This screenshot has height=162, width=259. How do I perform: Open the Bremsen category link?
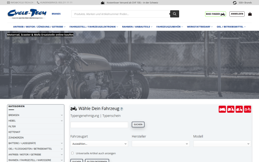14,115
